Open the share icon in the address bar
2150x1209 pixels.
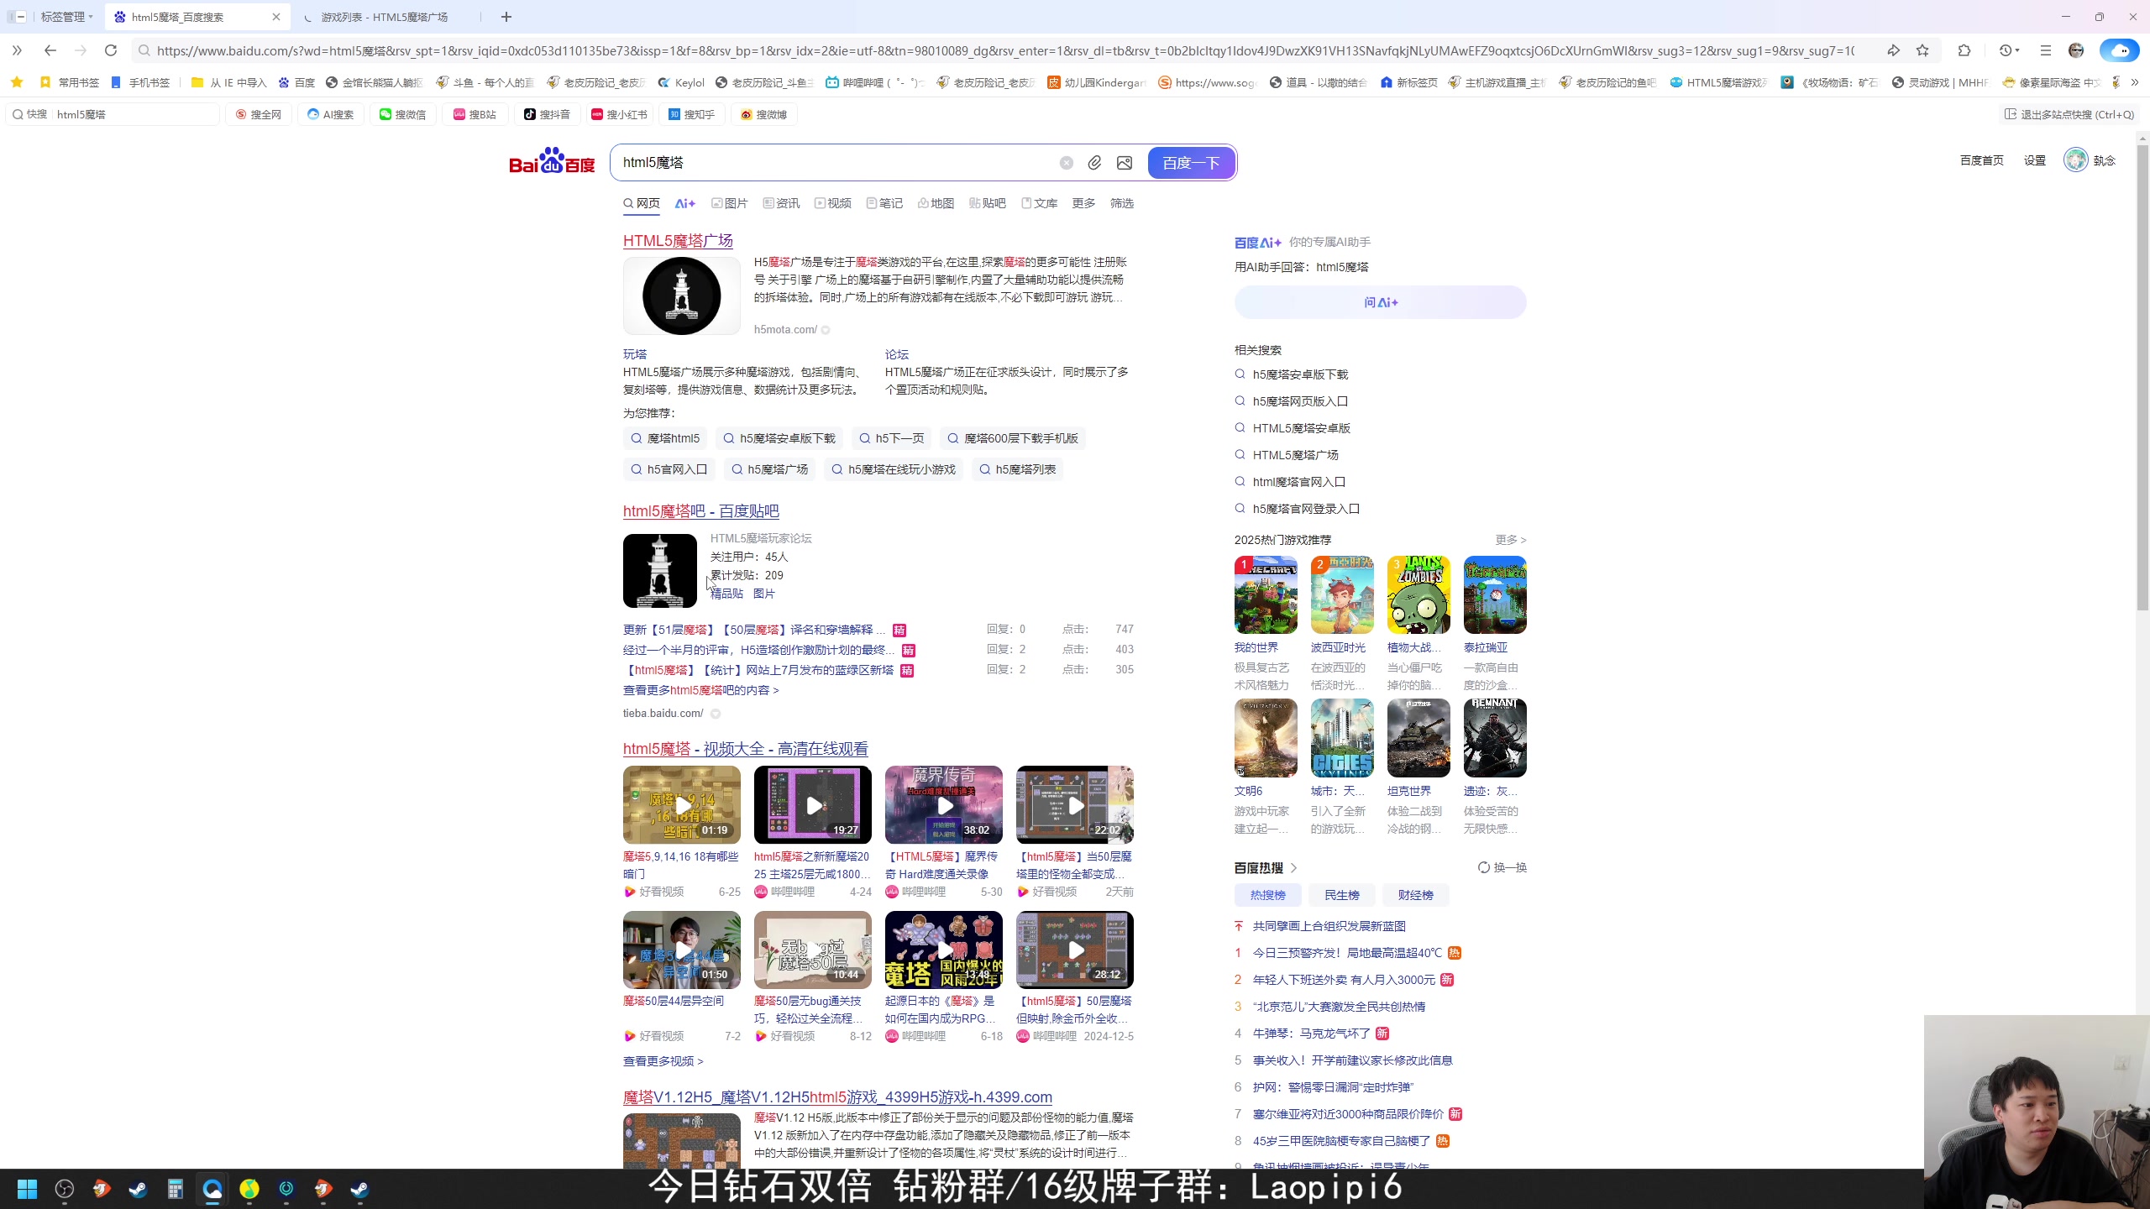pos(1893,50)
